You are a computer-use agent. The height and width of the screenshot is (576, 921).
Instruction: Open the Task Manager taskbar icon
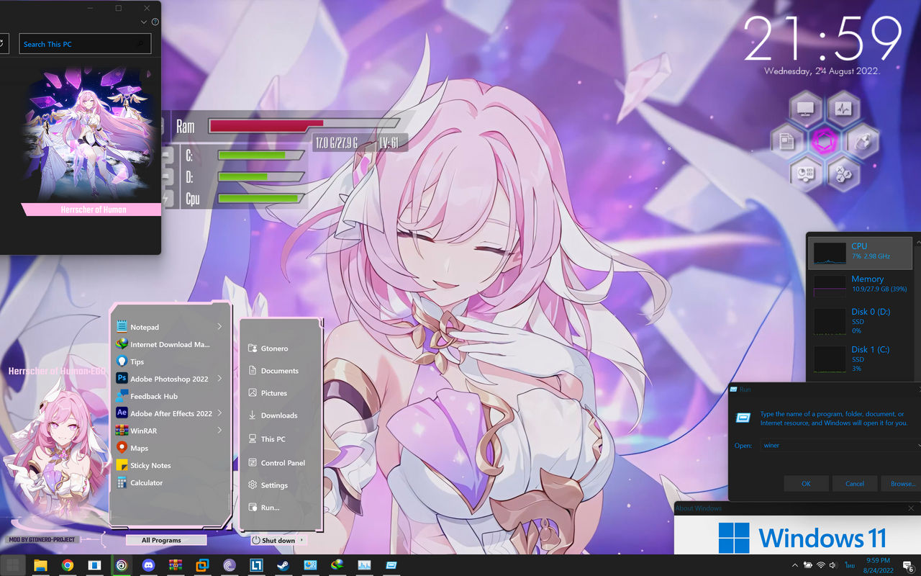coord(364,565)
